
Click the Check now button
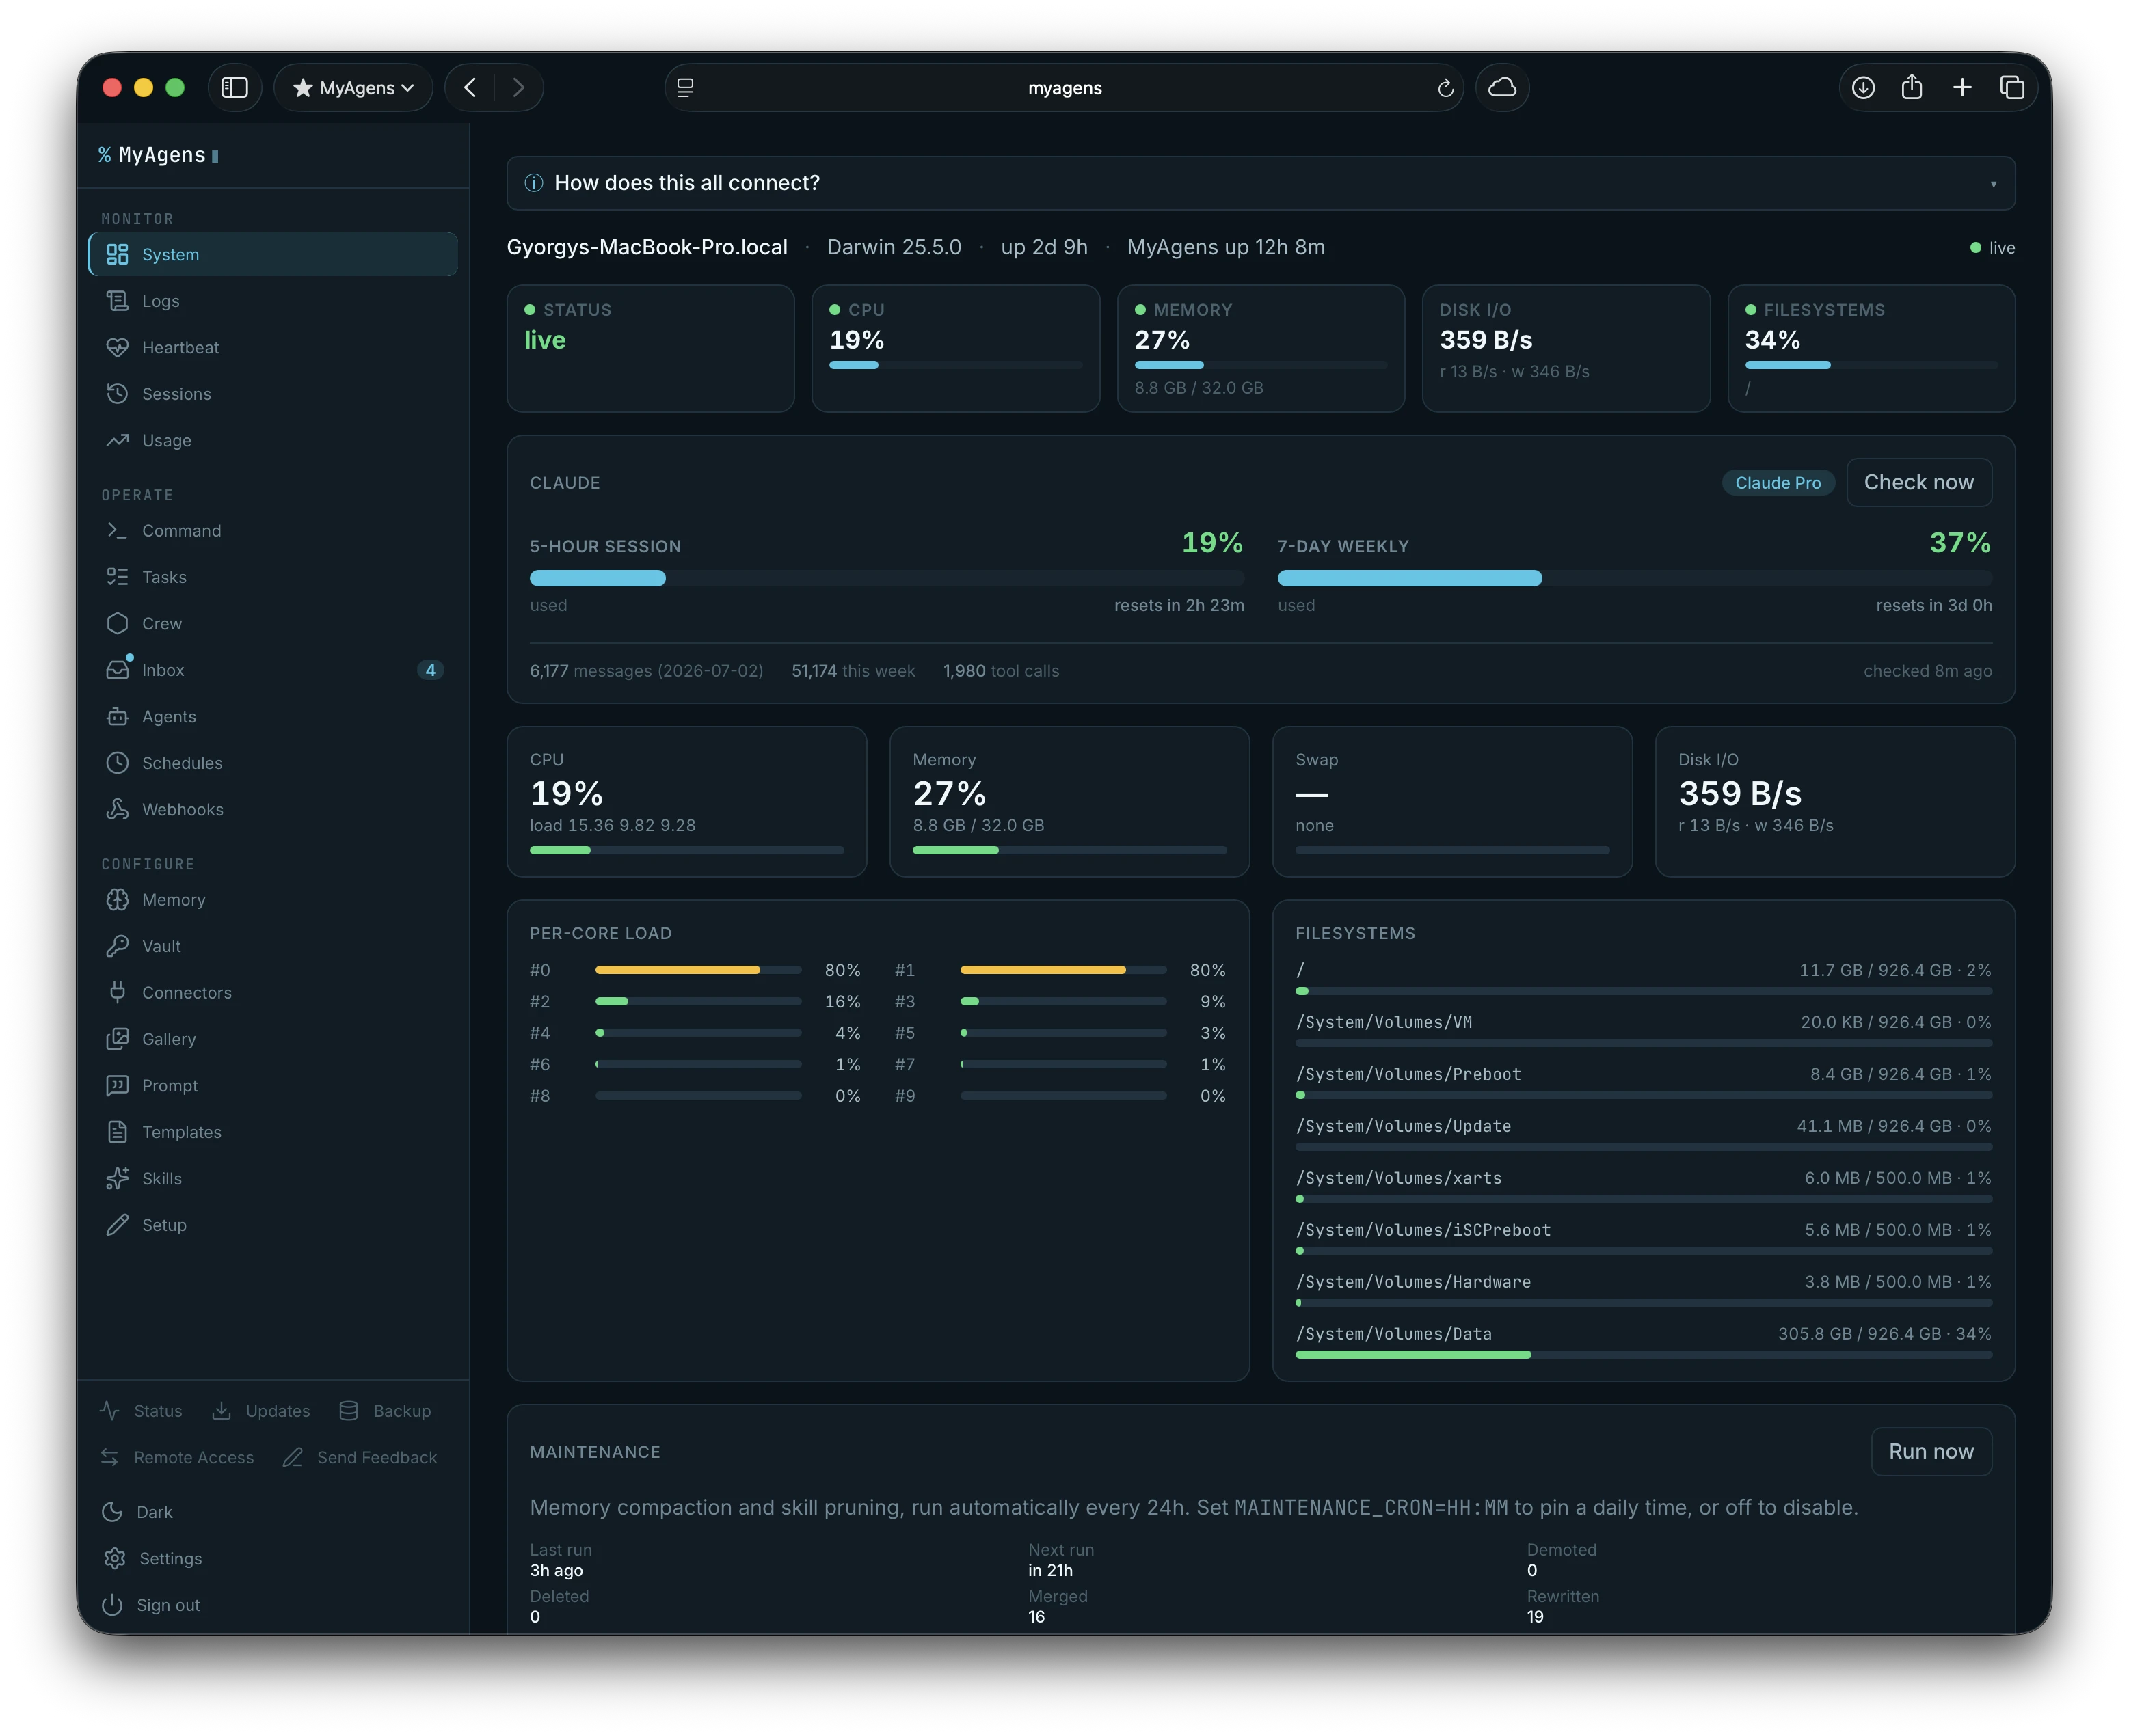[x=1918, y=482]
